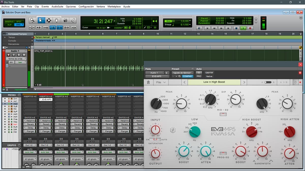Toggle input monitoring (I) on Audio 1
The image size is (305, 171).
(14, 55)
